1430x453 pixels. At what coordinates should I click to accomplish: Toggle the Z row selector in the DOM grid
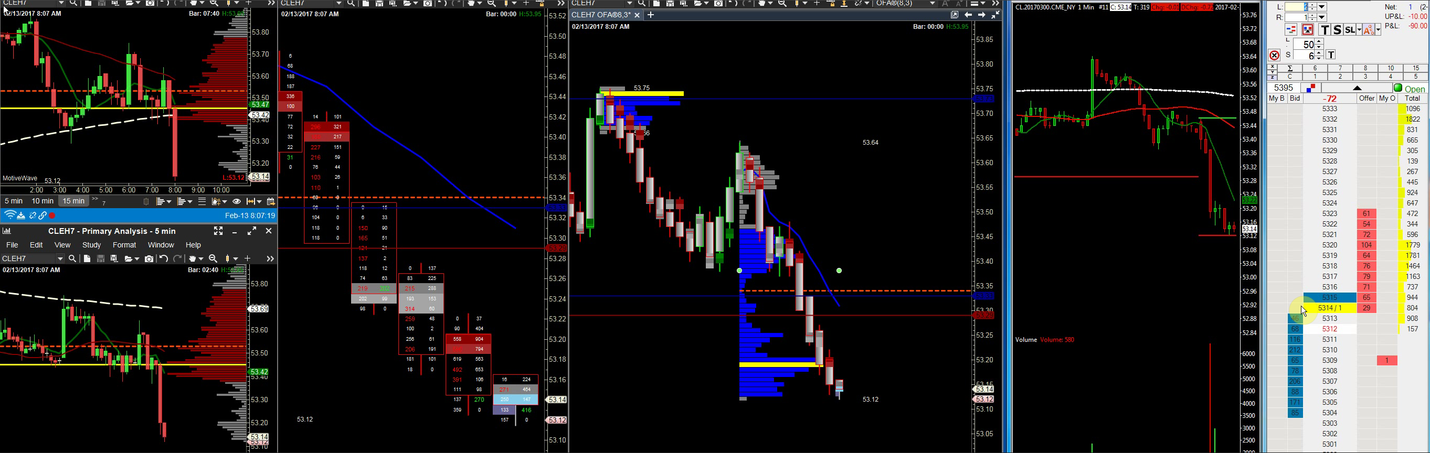(x=1273, y=77)
